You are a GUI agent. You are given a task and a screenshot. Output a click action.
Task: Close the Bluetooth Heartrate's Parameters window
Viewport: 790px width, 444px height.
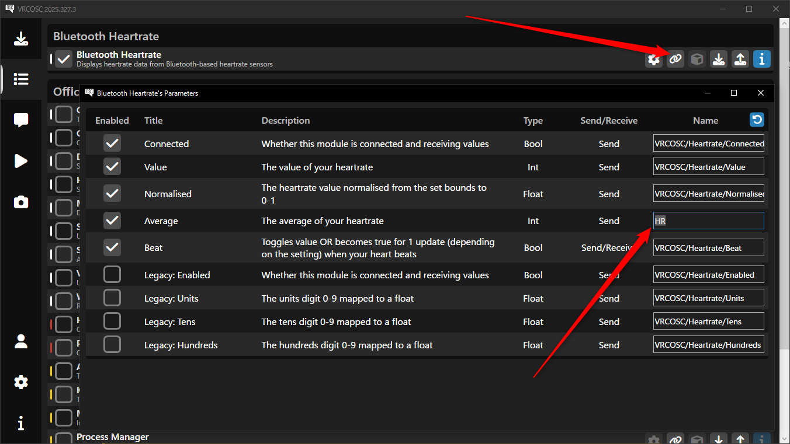coord(760,93)
